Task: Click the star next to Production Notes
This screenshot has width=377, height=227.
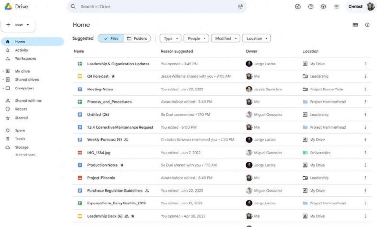Action: (x=122, y=165)
